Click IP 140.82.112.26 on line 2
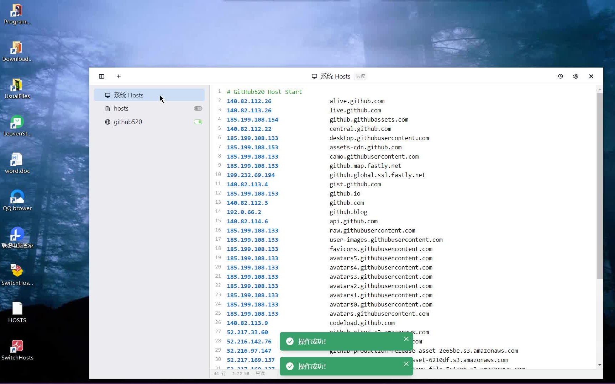Viewport: 615px width, 384px height. point(249,101)
